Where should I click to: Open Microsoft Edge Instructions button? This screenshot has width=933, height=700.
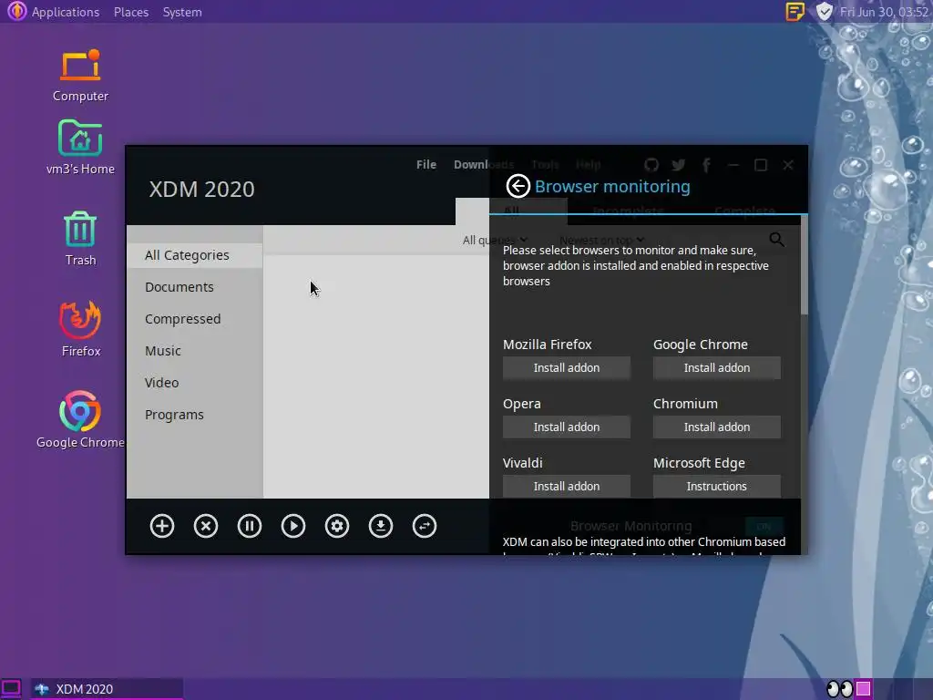716,487
